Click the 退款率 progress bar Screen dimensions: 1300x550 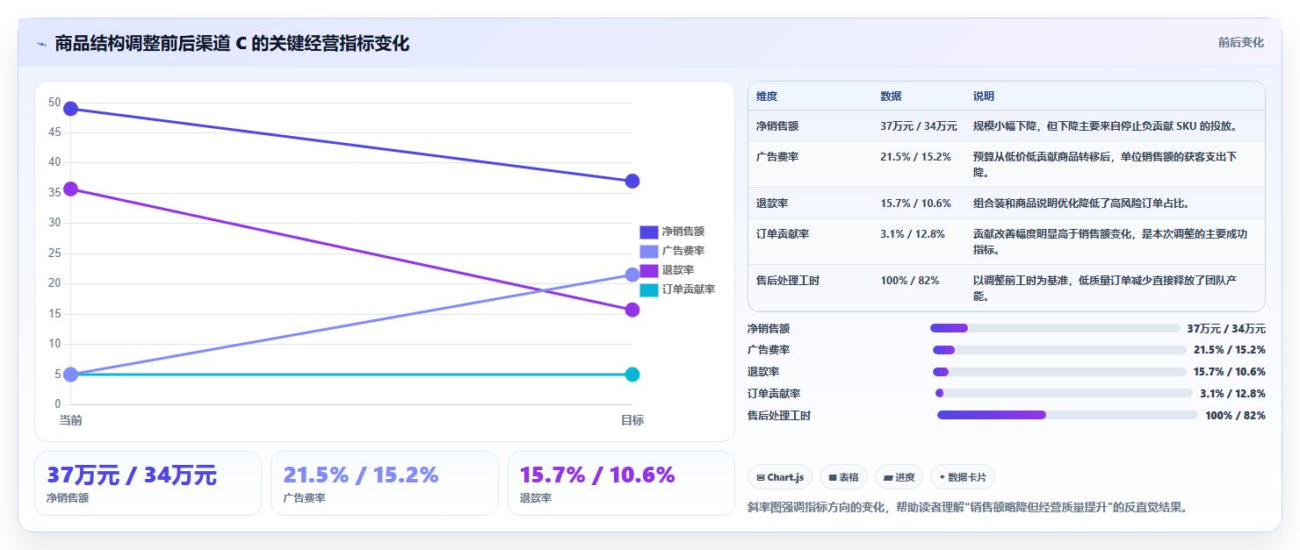click(1059, 372)
